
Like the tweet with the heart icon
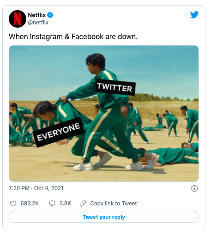[13, 204]
